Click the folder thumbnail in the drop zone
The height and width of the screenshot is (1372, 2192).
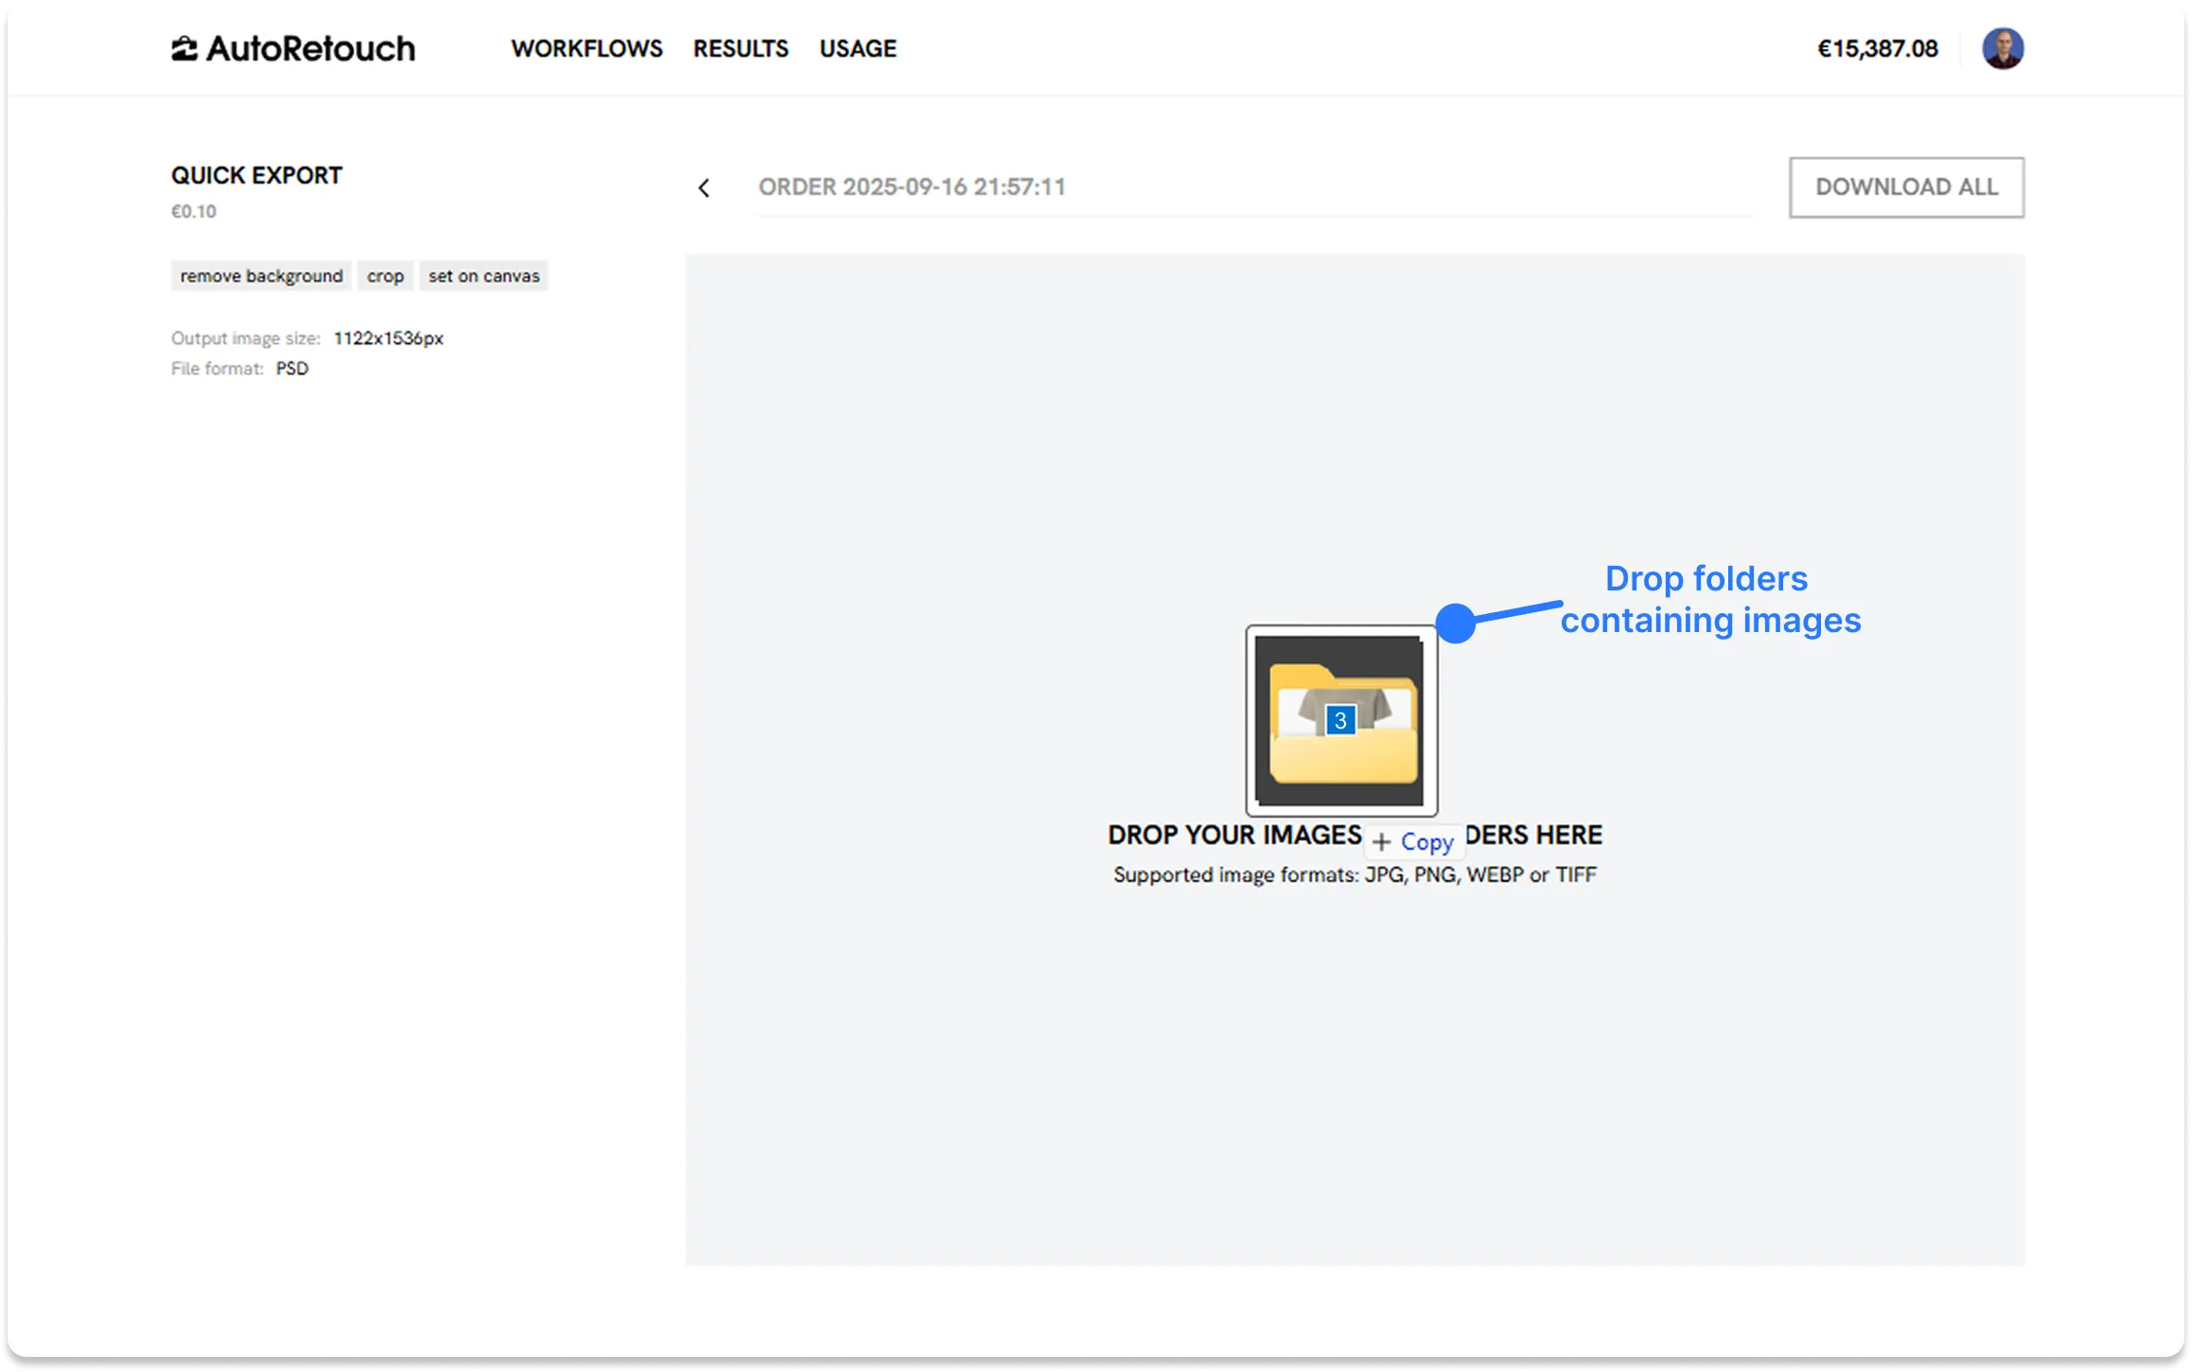pos(1340,719)
